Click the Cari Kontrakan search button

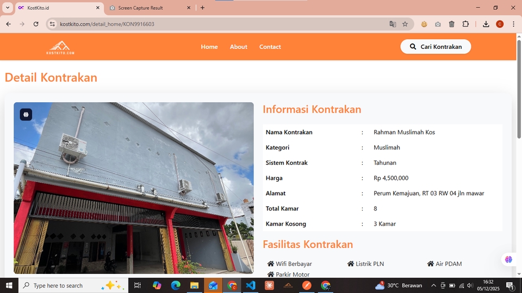click(x=436, y=47)
